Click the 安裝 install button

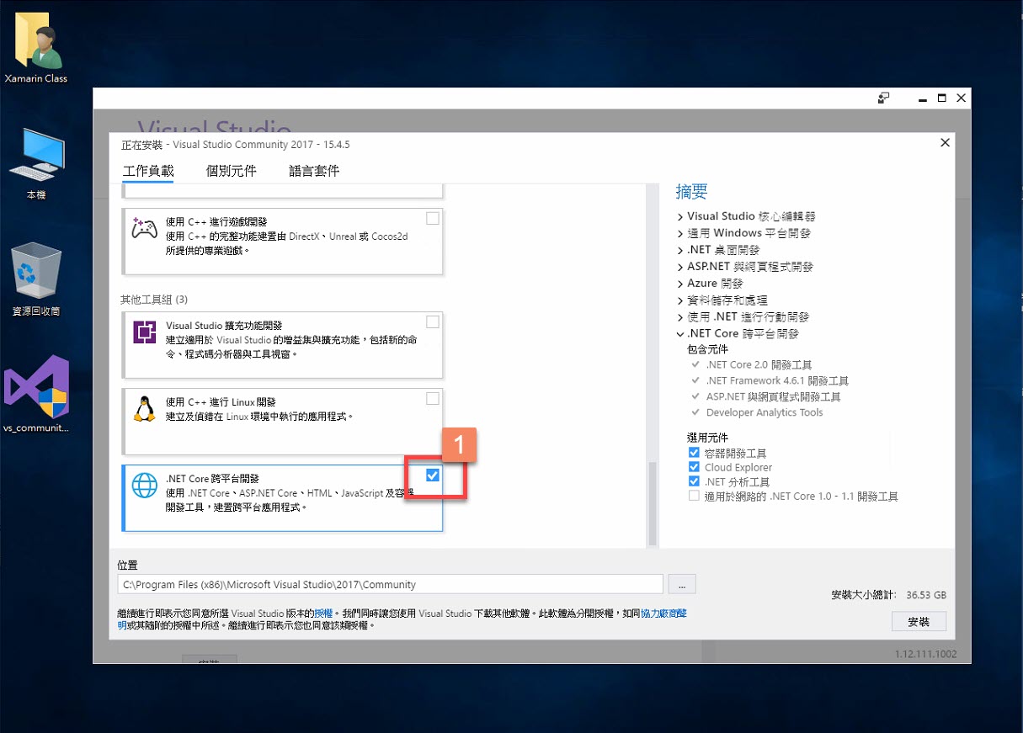click(919, 621)
